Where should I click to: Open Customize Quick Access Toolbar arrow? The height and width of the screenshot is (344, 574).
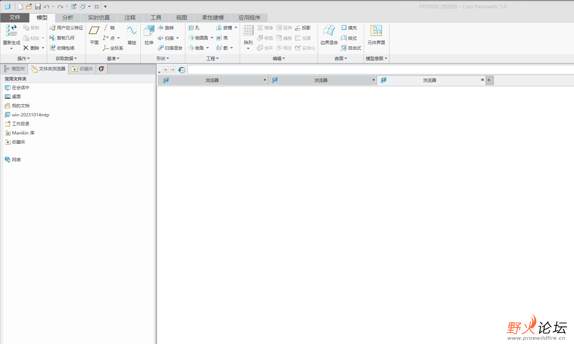(x=106, y=7)
